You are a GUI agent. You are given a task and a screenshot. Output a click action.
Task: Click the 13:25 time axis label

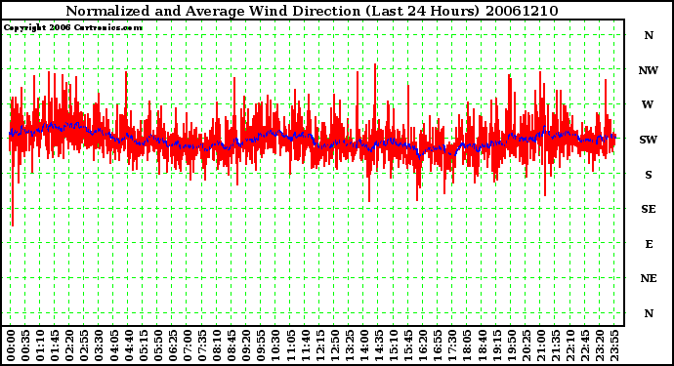tap(349, 346)
